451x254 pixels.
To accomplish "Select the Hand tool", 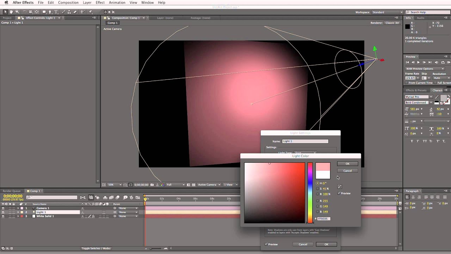I will [11, 12].
